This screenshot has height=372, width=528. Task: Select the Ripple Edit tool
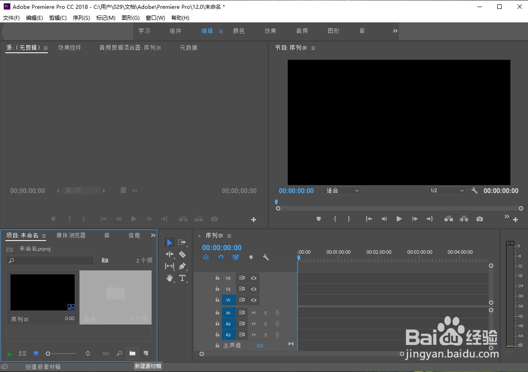[x=170, y=254]
